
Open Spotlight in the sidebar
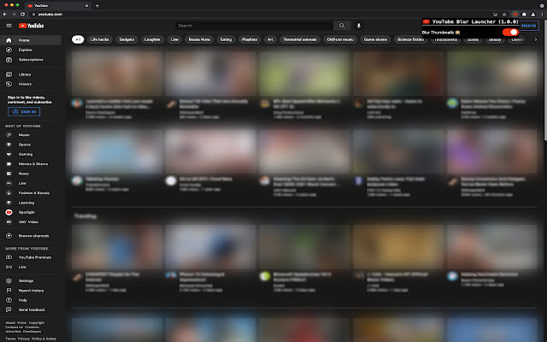pos(31,212)
